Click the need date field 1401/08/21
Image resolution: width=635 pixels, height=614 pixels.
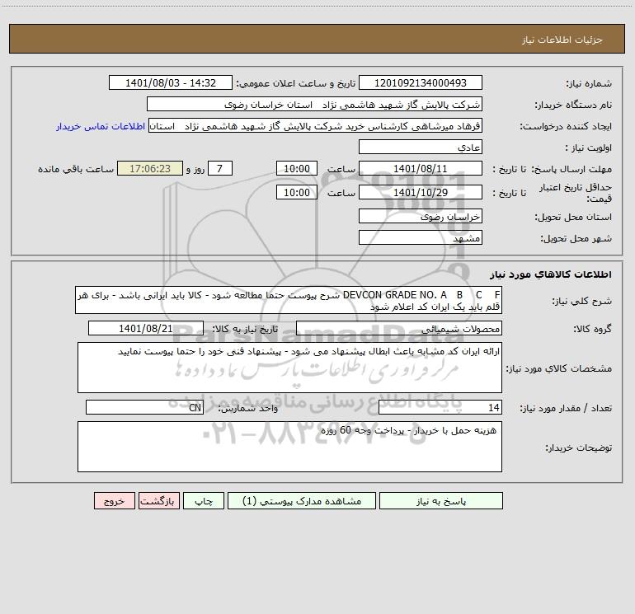click(x=146, y=328)
